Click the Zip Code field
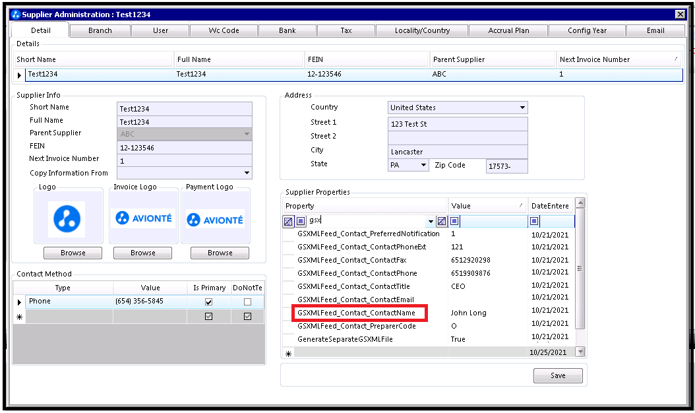The height and width of the screenshot is (413, 695). pos(506,166)
